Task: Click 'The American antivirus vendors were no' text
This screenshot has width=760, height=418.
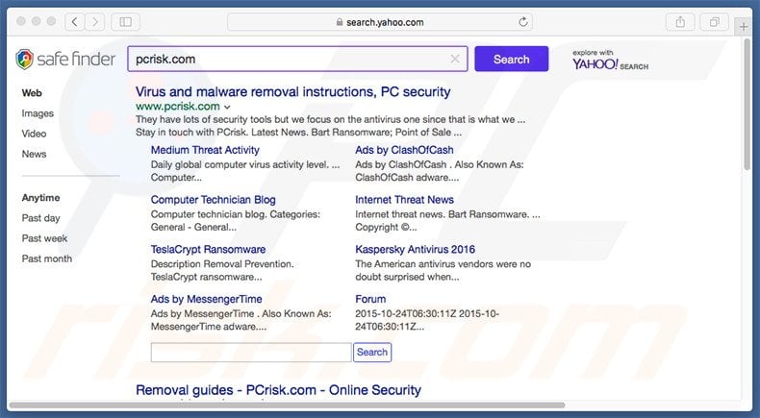Action: (x=443, y=264)
